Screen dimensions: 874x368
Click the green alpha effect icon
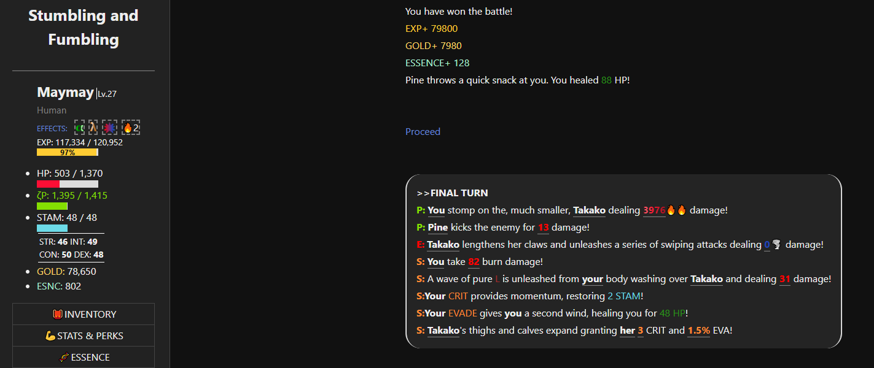point(80,128)
